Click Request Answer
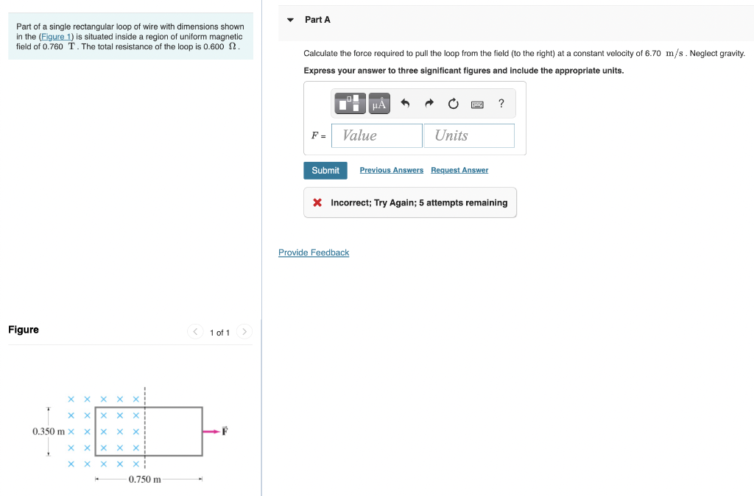The image size is (754, 496). point(459,170)
